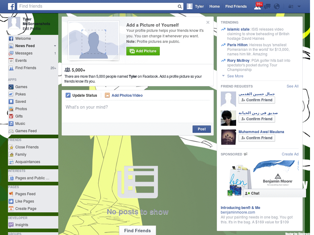Open Like Pages thumbs-up icon

(11, 201)
